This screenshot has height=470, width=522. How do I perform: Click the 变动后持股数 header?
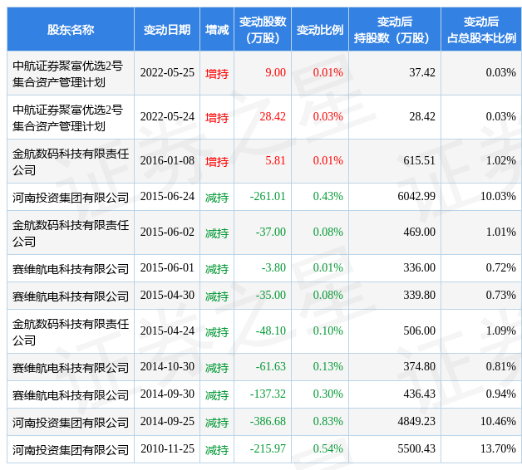[395, 30]
